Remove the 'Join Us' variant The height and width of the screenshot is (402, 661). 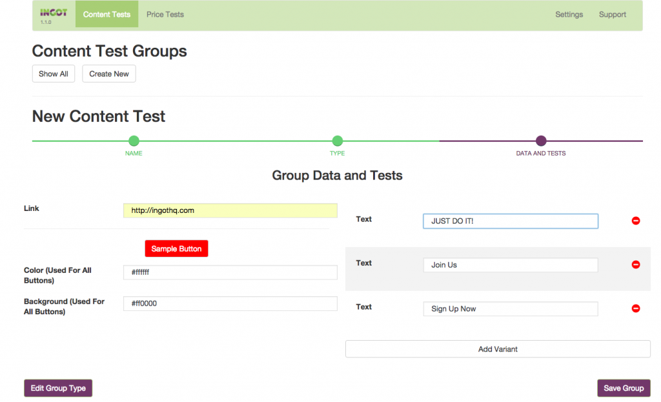(x=636, y=265)
